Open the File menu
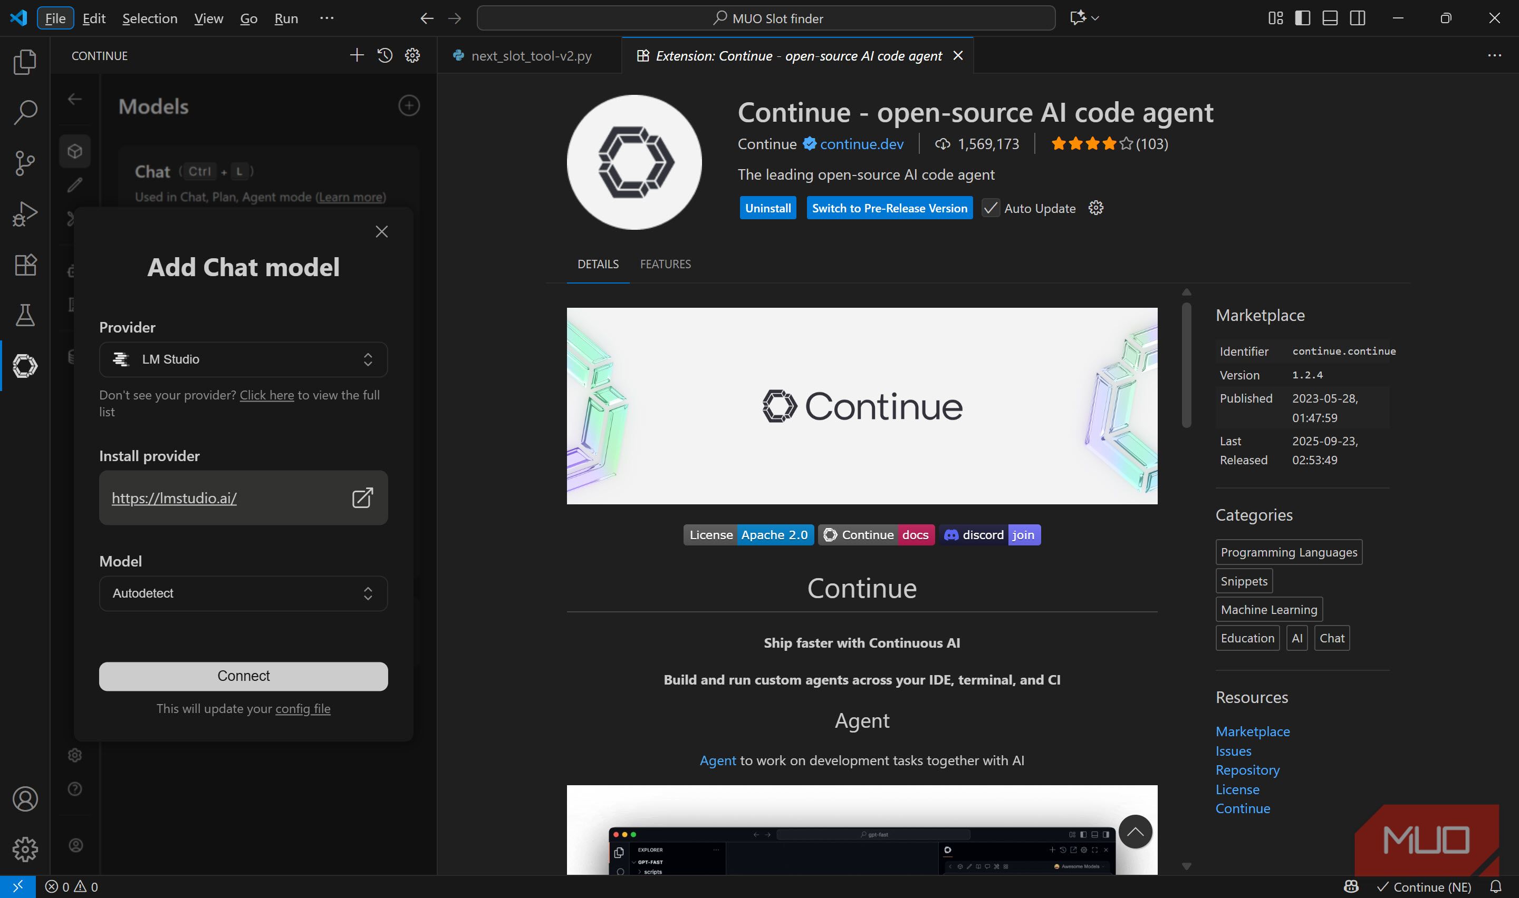This screenshot has height=898, width=1519. click(x=55, y=18)
